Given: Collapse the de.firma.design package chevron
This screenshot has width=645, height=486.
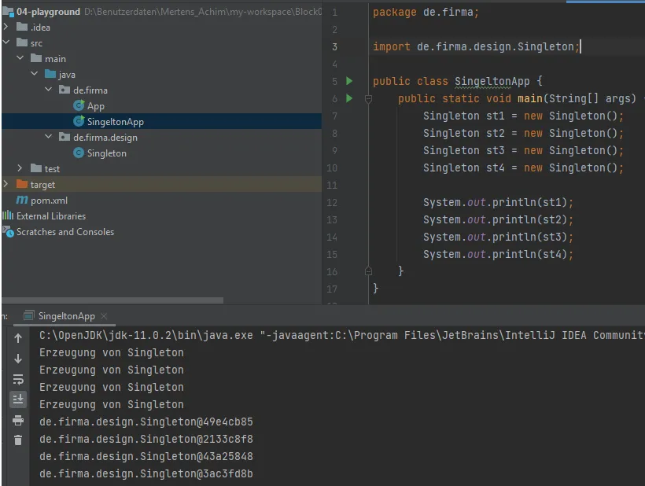Looking at the screenshot, I should coord(49,137).
